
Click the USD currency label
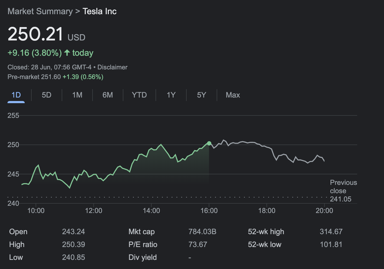pos(76,37)
